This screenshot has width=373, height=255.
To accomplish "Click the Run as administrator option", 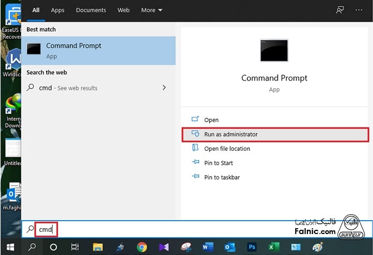I will 231,134.
